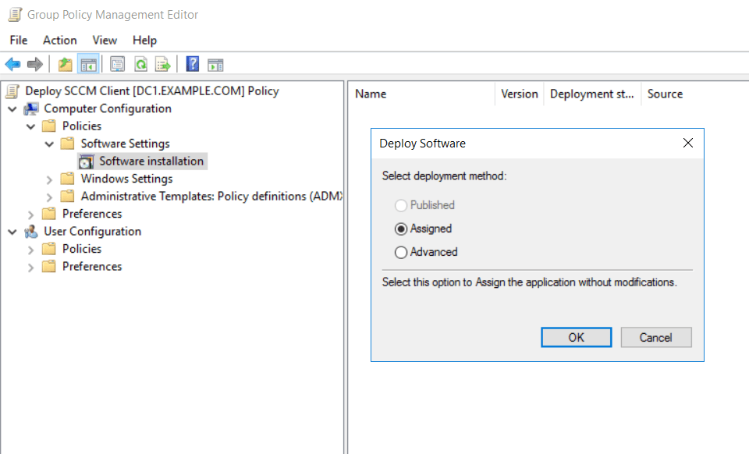Select the Assigned deployment method
The image size is (749, 454).
401,229
